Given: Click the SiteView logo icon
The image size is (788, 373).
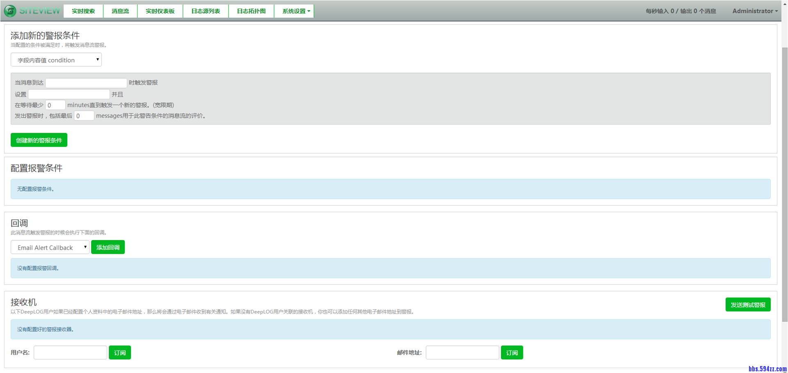Looking at the screenshot, I should click(10, 11).
